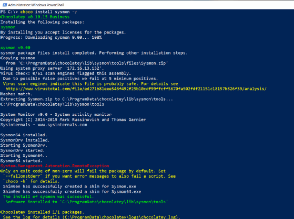Click 'System Monitor v9.0 - System activity monitor'
Viewport: 294px width, 219px height.
[56, 114]
